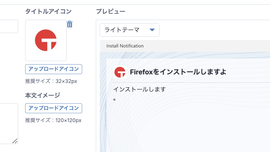The image size is (270, 152).
Task: Click the empty body area of the notification preview
Action: point(188,127)
